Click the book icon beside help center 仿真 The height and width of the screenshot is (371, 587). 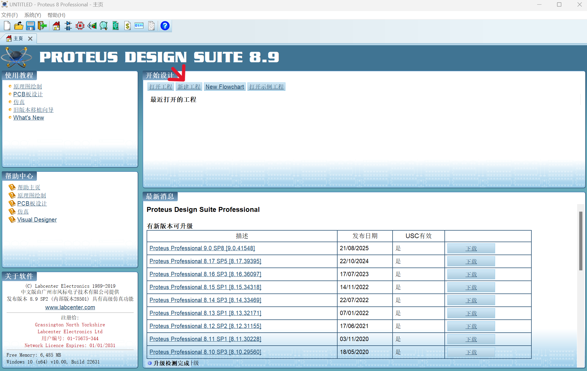coord(12,212)
